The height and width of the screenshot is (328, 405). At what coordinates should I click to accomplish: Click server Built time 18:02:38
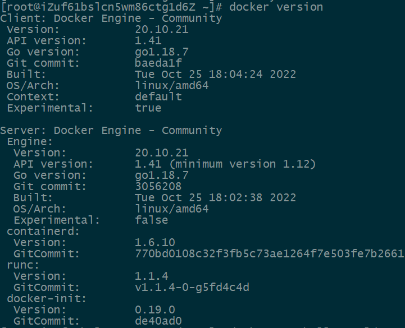235,198
